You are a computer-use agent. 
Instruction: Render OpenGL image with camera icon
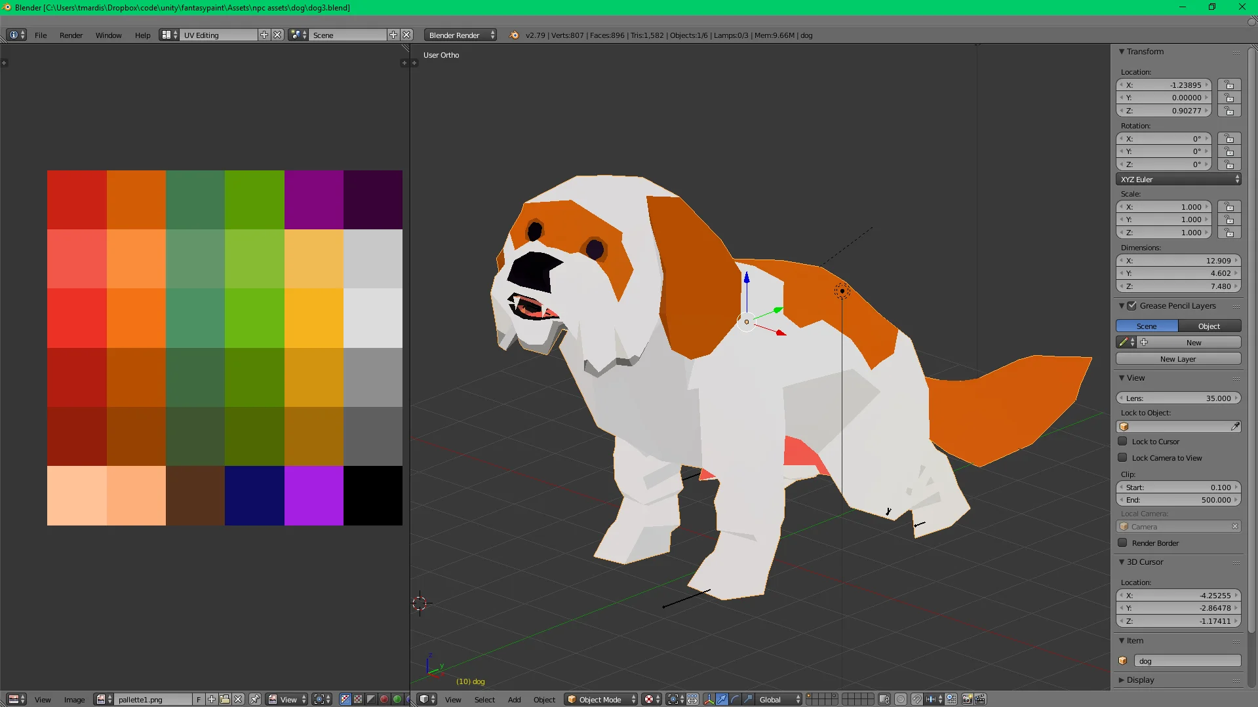(967, 699)
